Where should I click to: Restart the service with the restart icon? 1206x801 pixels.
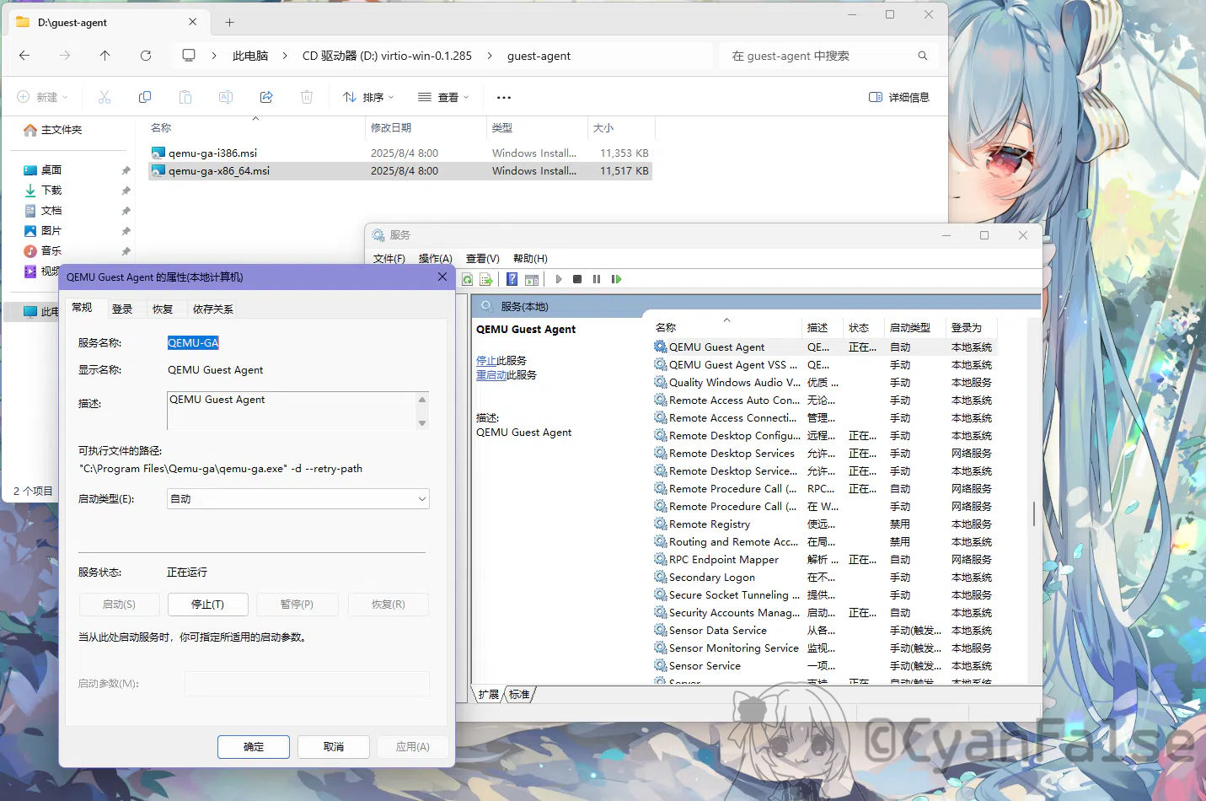click(x=616, y=279)
